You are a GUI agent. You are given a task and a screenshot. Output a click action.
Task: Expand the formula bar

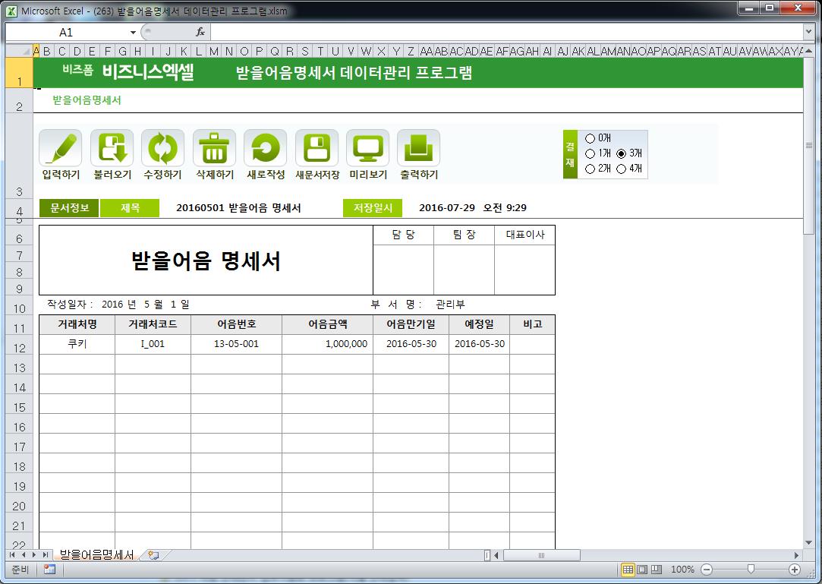point(808,32)
